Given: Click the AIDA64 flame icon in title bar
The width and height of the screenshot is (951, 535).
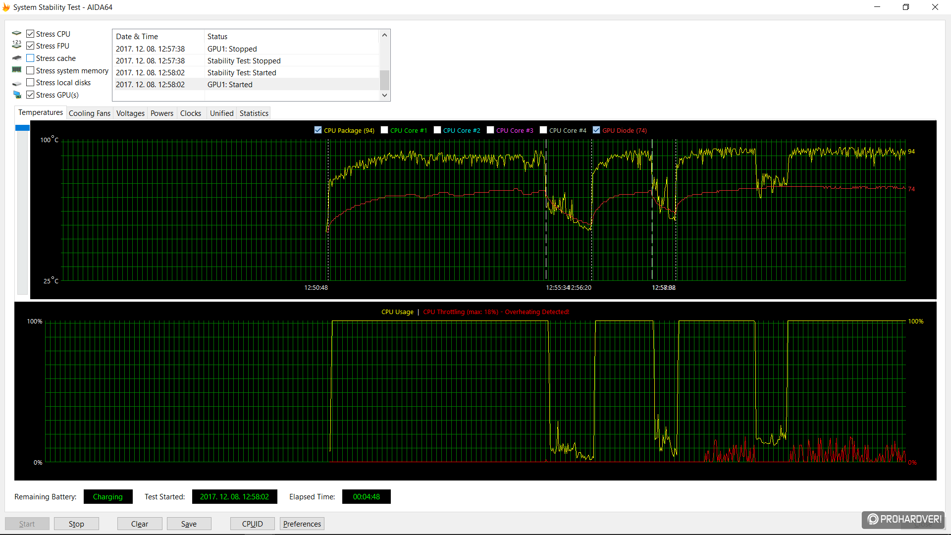Looking at the screenshot, I should tap(6, 7).
